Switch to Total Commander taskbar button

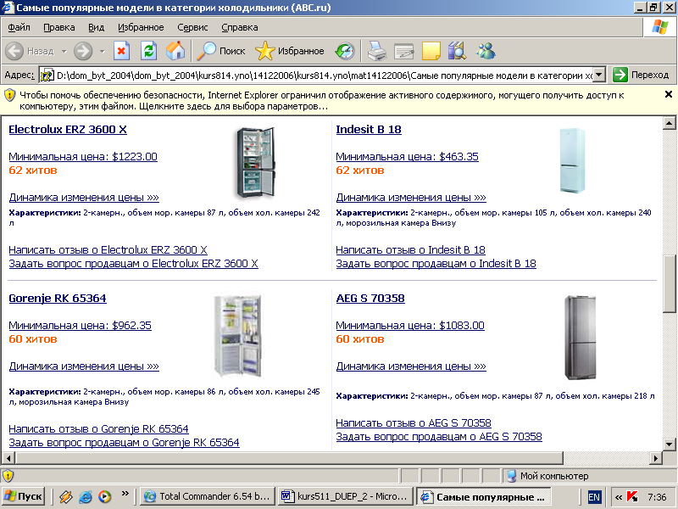click(208, 496)
